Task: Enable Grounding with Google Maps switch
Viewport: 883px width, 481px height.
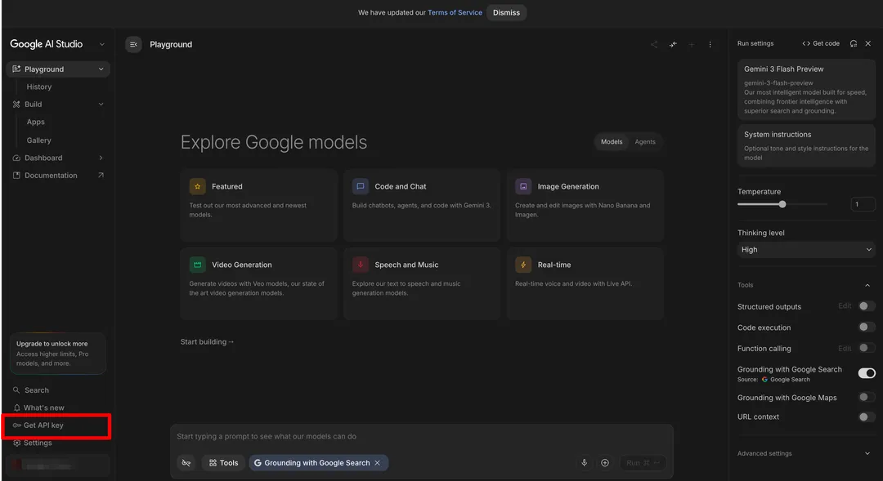Action: click(x=866, y=397)
